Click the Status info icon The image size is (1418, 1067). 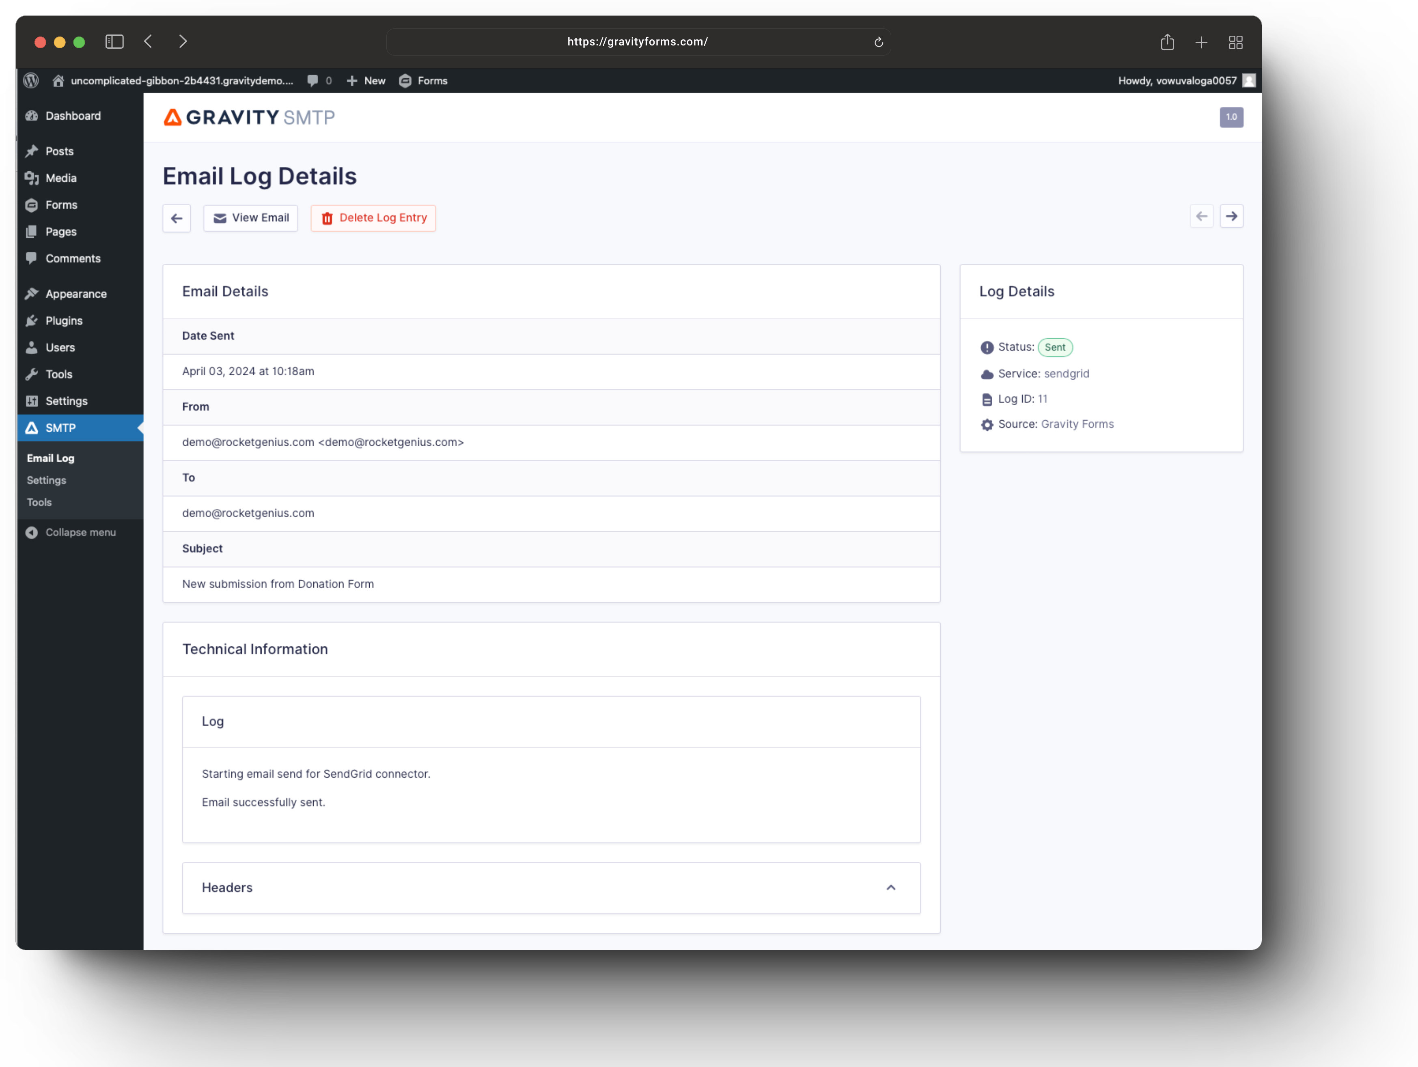987,347
